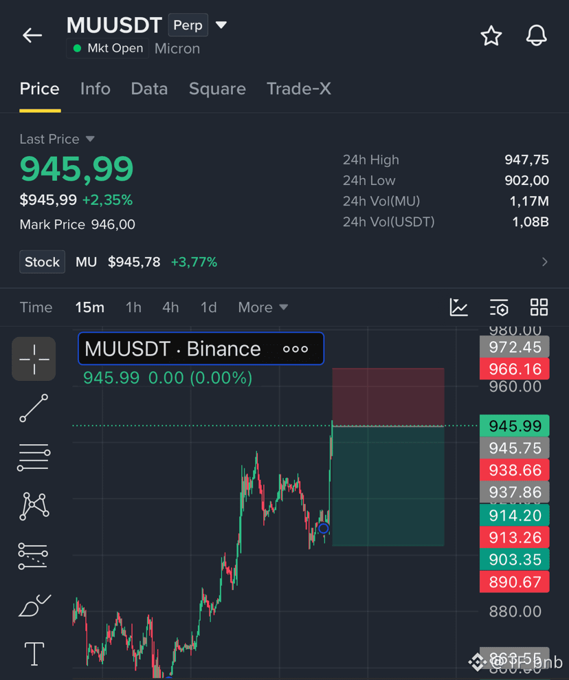Open MU stock details chevron
The height and width of the screenshot is (680, 569).
pyautogui.click(x=545, y=262)
